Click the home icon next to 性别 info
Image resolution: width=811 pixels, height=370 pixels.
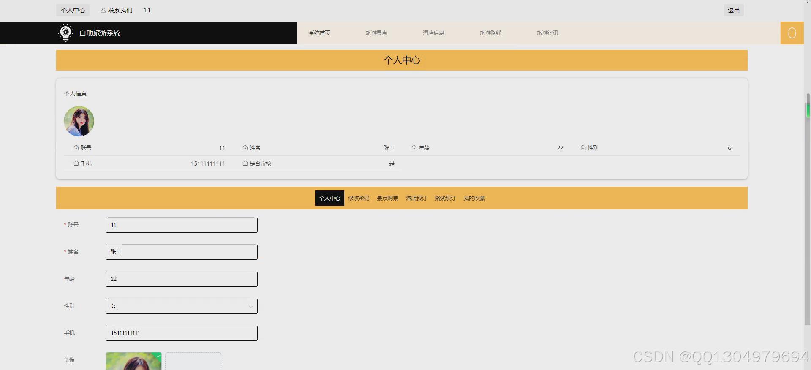(583, 148)
